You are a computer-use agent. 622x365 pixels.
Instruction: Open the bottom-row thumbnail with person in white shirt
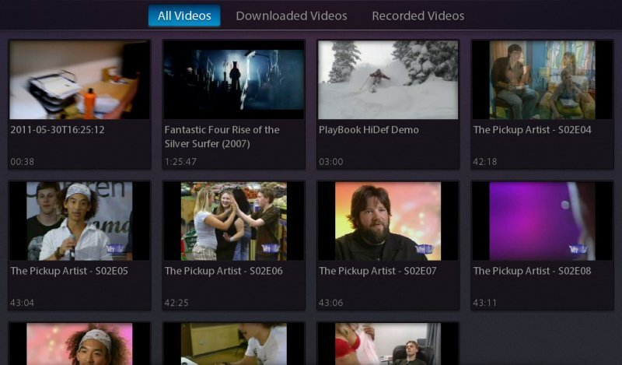point(234,344)
